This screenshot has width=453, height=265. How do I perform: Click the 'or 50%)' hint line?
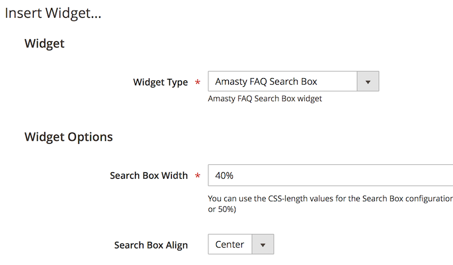pyautogui.click(x=222, y=209)
